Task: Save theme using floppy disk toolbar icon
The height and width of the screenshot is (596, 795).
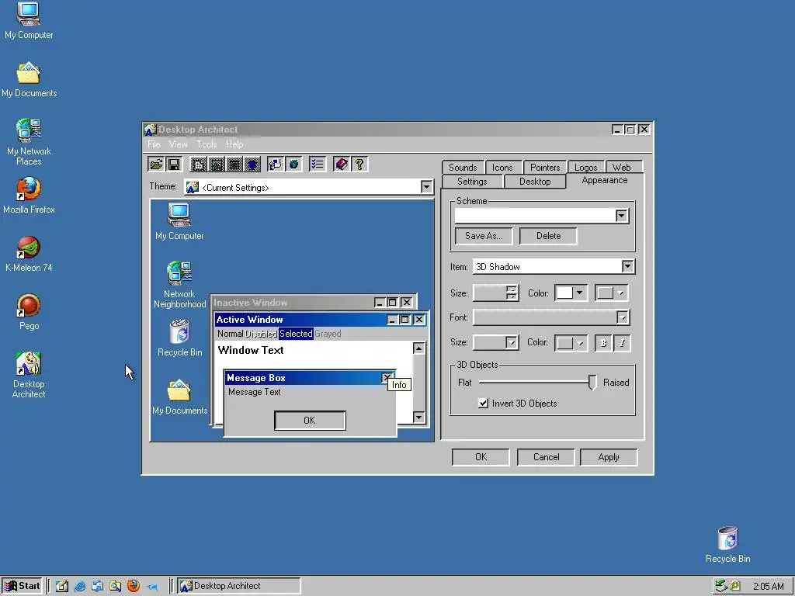Action: coord(173,165)
